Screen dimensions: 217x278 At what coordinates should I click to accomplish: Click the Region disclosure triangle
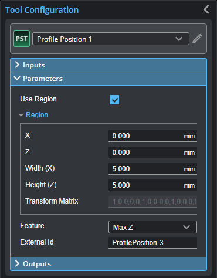point(21,115)
